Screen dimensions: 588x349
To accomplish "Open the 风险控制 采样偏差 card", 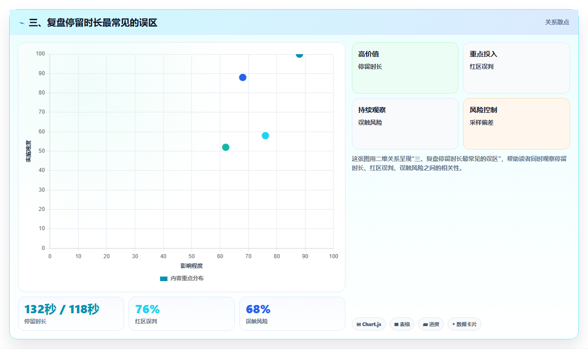I will pyautogui.click(x=516, y=124).
